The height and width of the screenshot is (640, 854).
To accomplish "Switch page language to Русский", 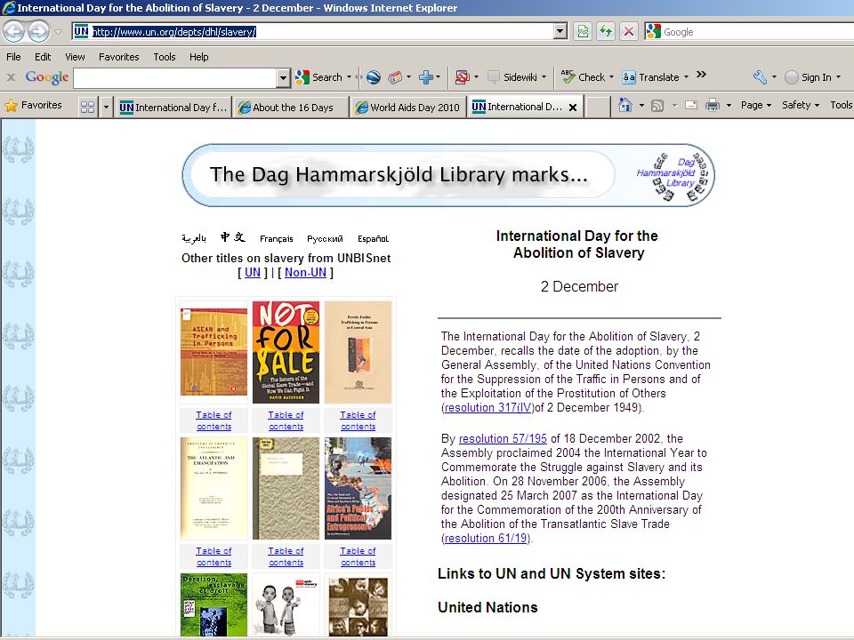I will coord(326,238).
